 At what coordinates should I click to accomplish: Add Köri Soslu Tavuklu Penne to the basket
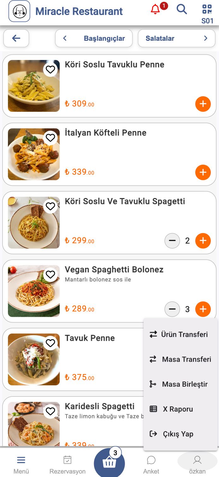pos(203,104)
